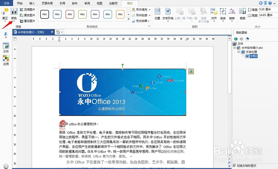This screenshot has width=278, height=169.
Task: Open the 应用 apps icon in sidebar
Action: click(x=6, y=60)
